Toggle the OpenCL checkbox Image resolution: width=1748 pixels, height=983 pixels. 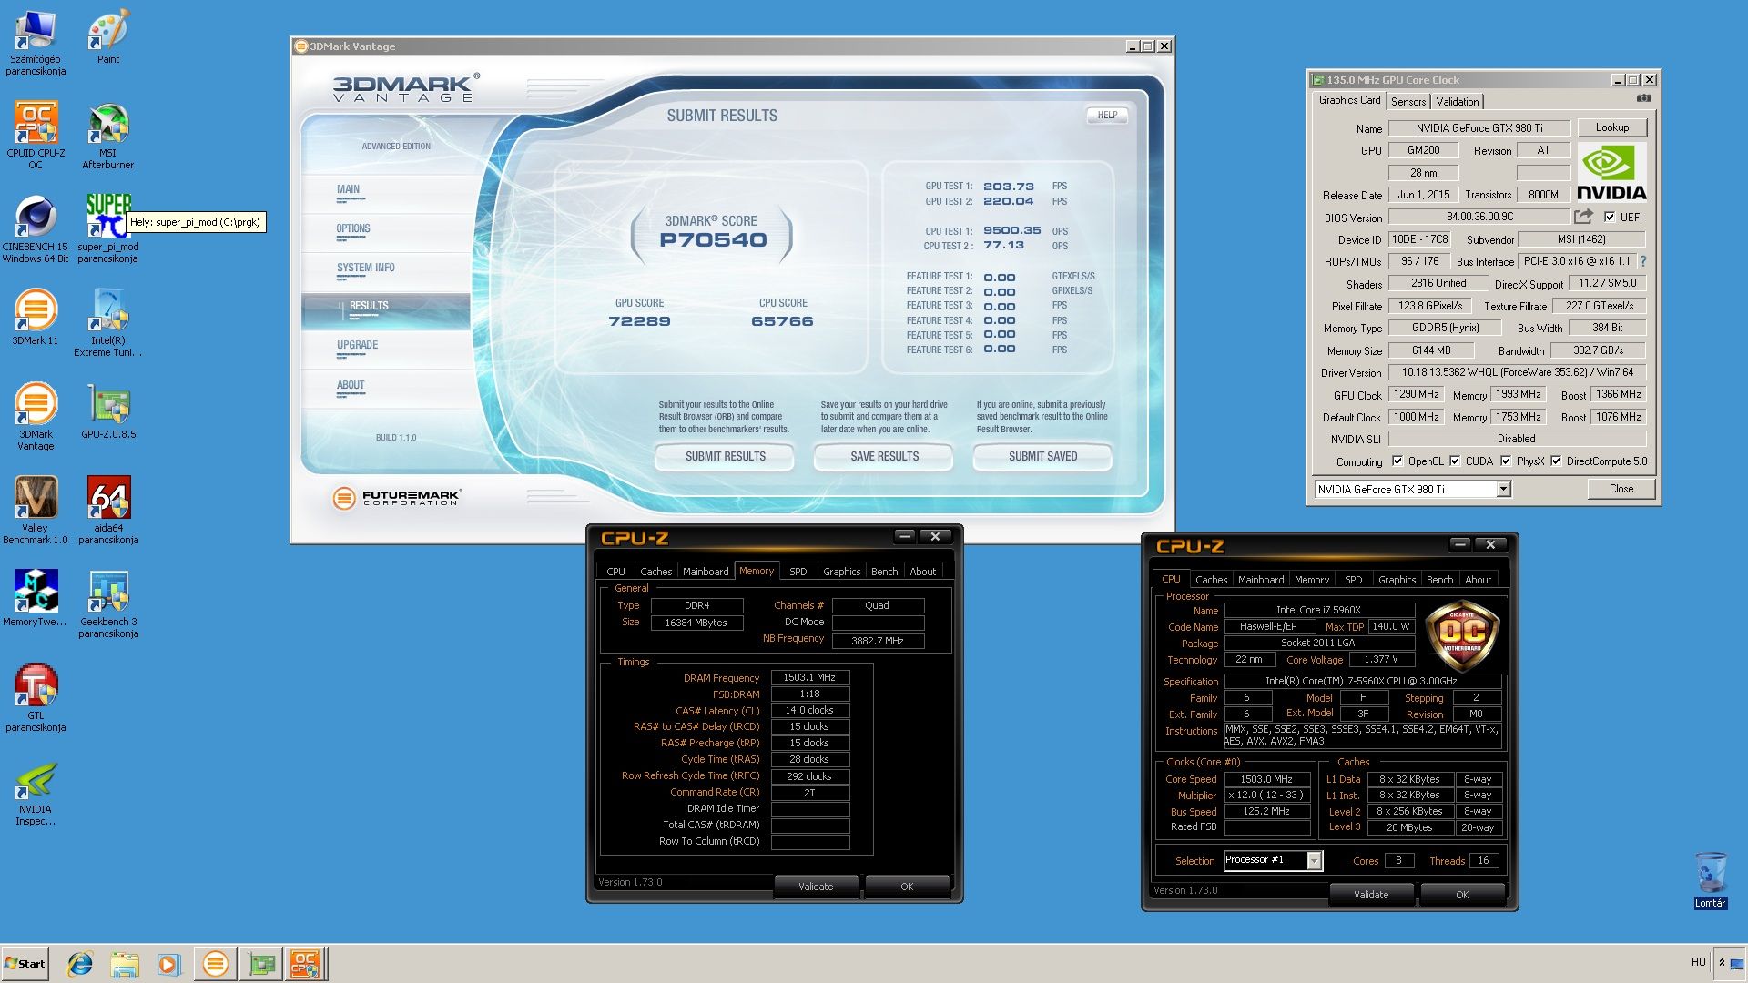tap(1397, 461)
